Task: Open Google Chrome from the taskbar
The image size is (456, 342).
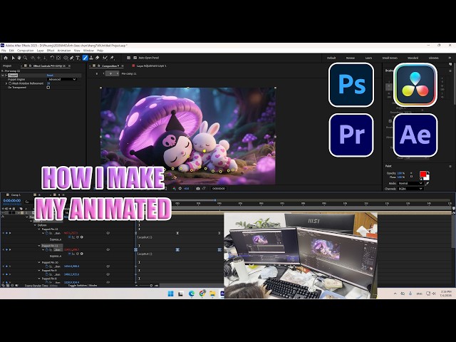Action: [x=202, y=294]
